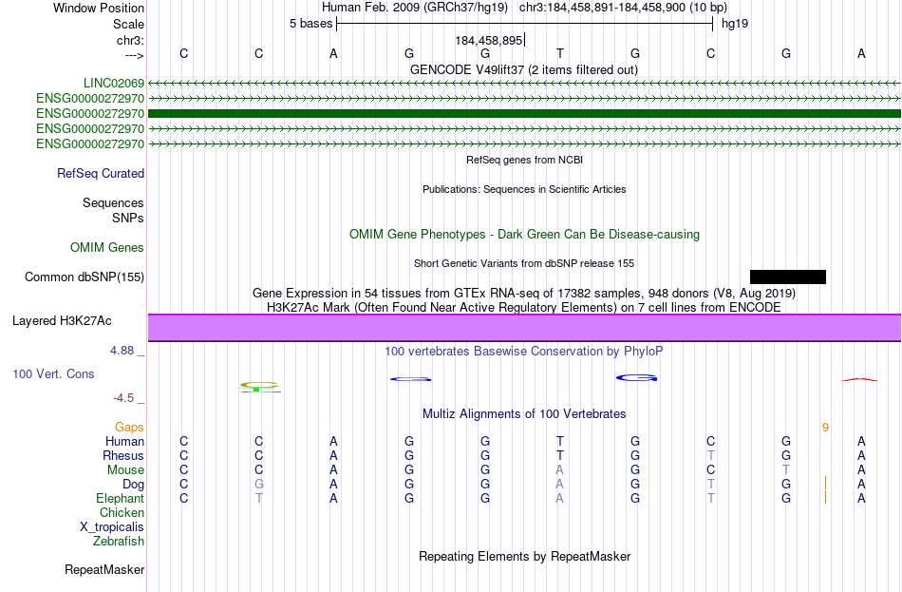Open the Short Genetic Variants from dbSNP title
902x592 pixels.
524,264
